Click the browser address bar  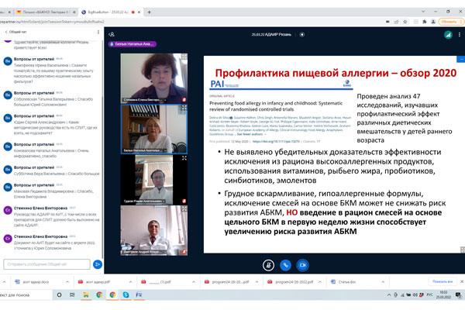click(190, 22)
